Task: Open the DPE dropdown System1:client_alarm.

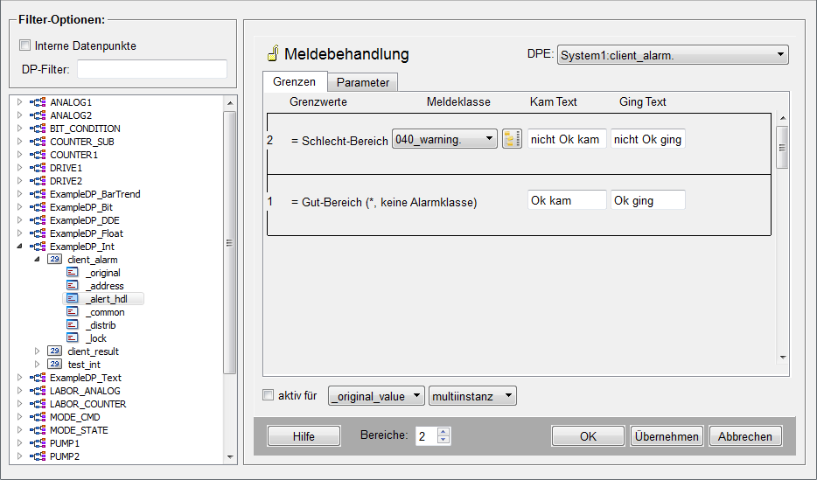Action: 672,55
